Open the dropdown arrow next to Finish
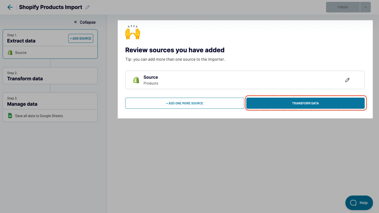The image size is (379, 213). (365, 7)
